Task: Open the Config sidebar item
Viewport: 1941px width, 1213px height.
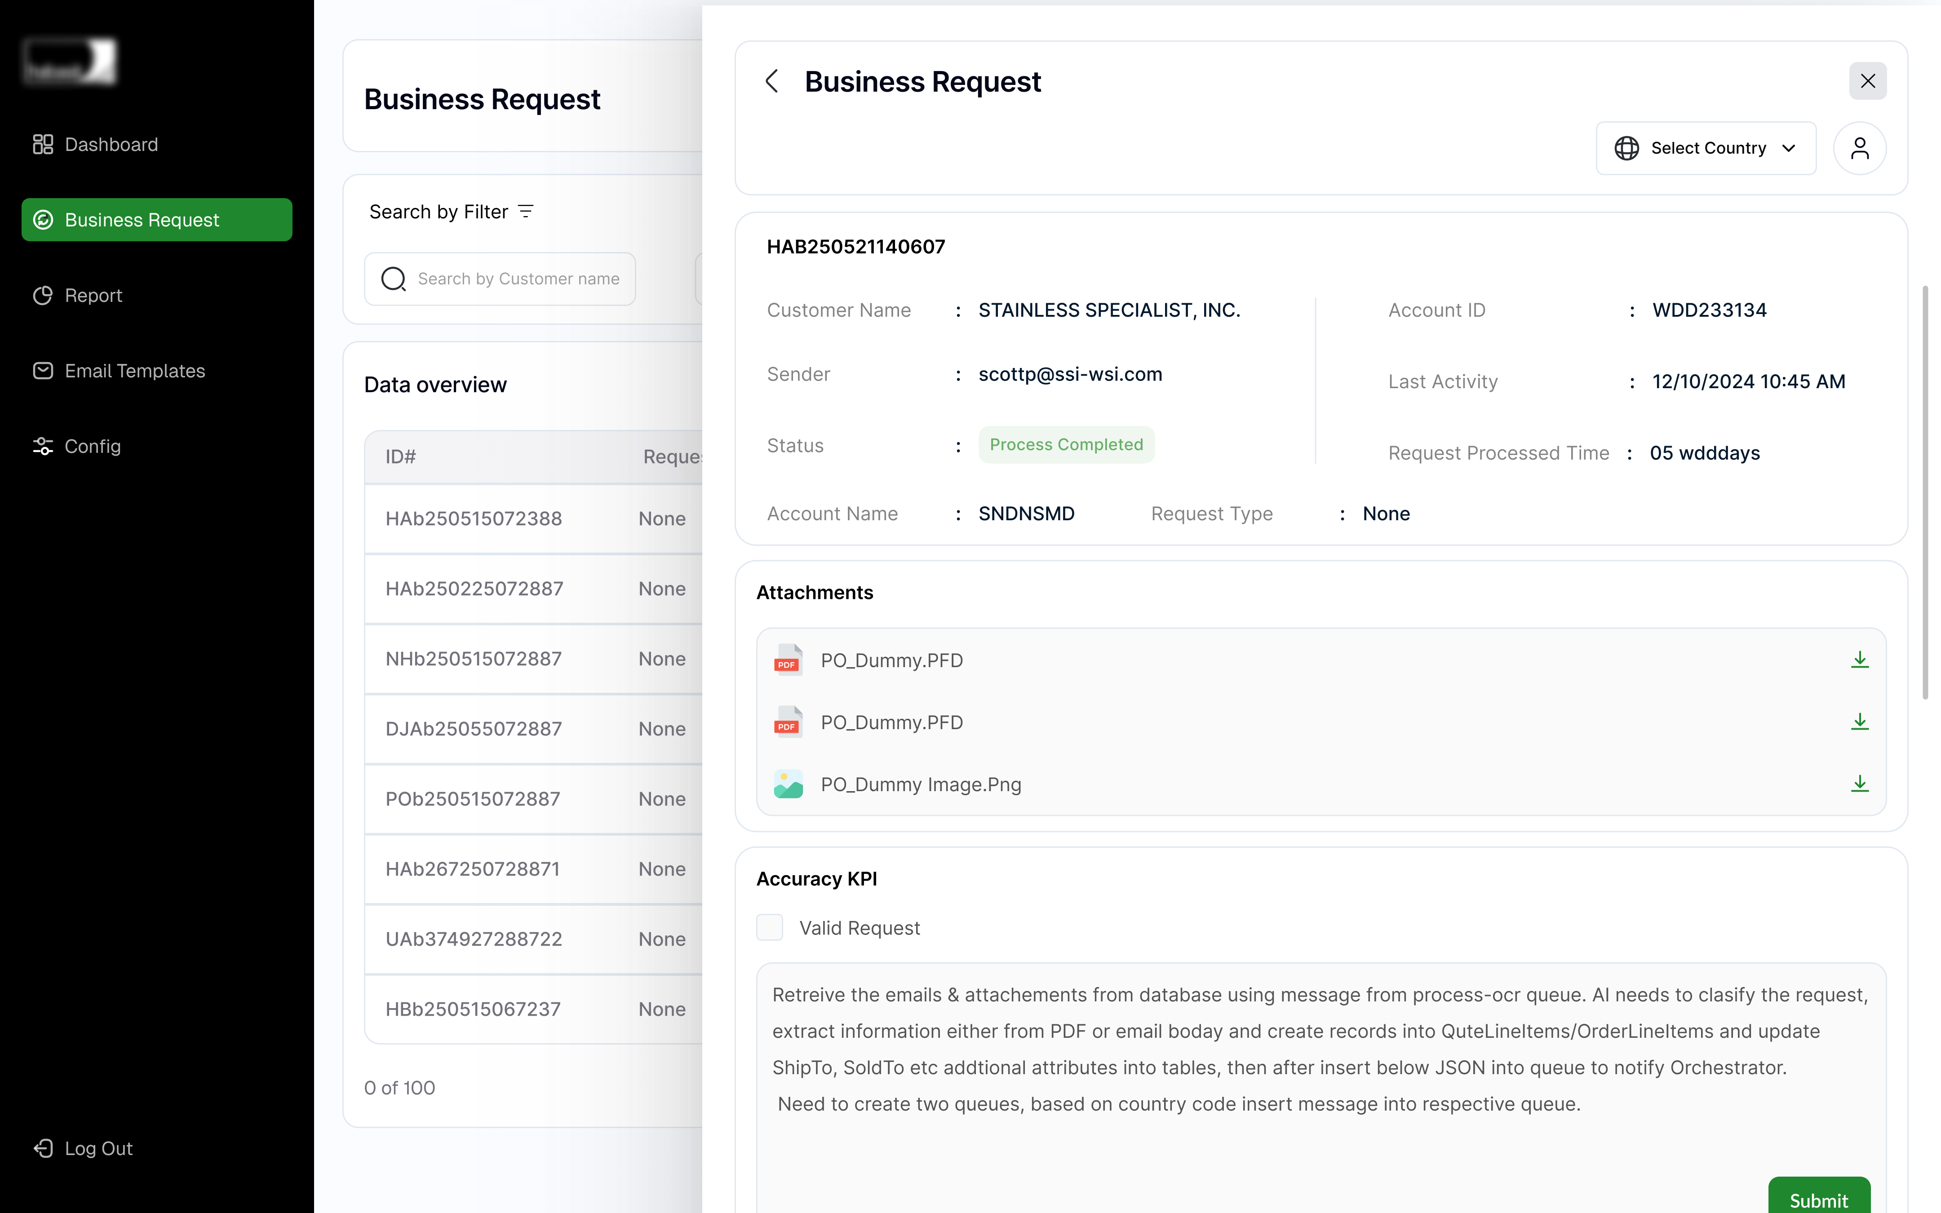Action: tap(92, 446)
